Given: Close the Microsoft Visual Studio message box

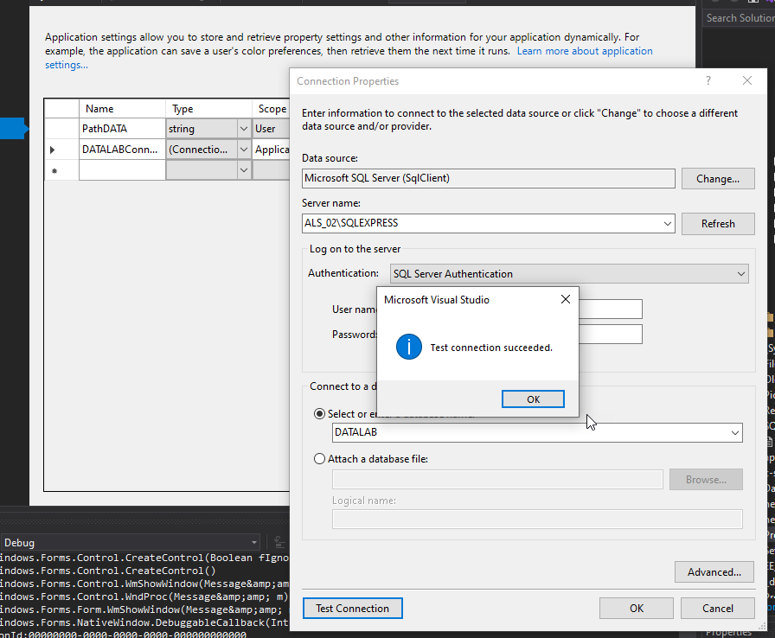Looking at the screenshot, I should pyautogui.click(x=566, y=299).
